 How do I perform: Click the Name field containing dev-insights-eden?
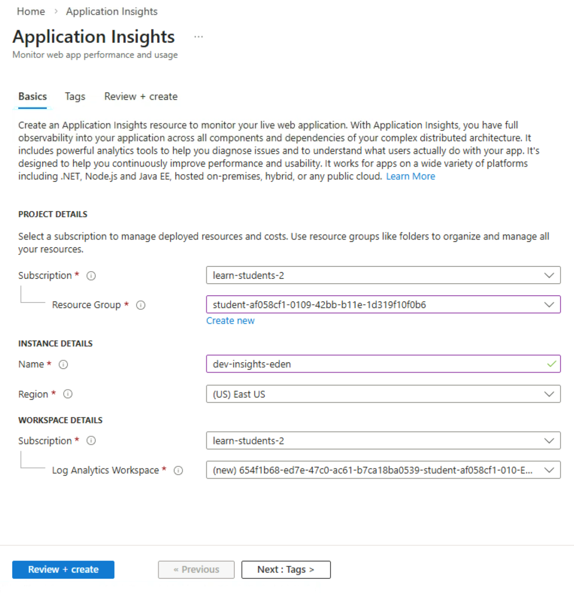coord(377,364)
